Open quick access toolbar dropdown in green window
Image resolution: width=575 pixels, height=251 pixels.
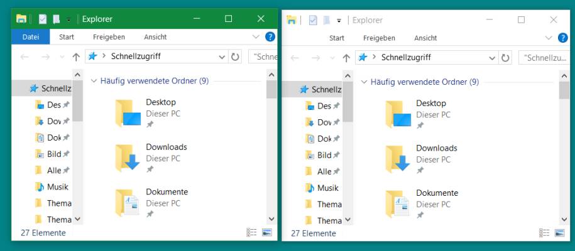[x=68, y=20]
